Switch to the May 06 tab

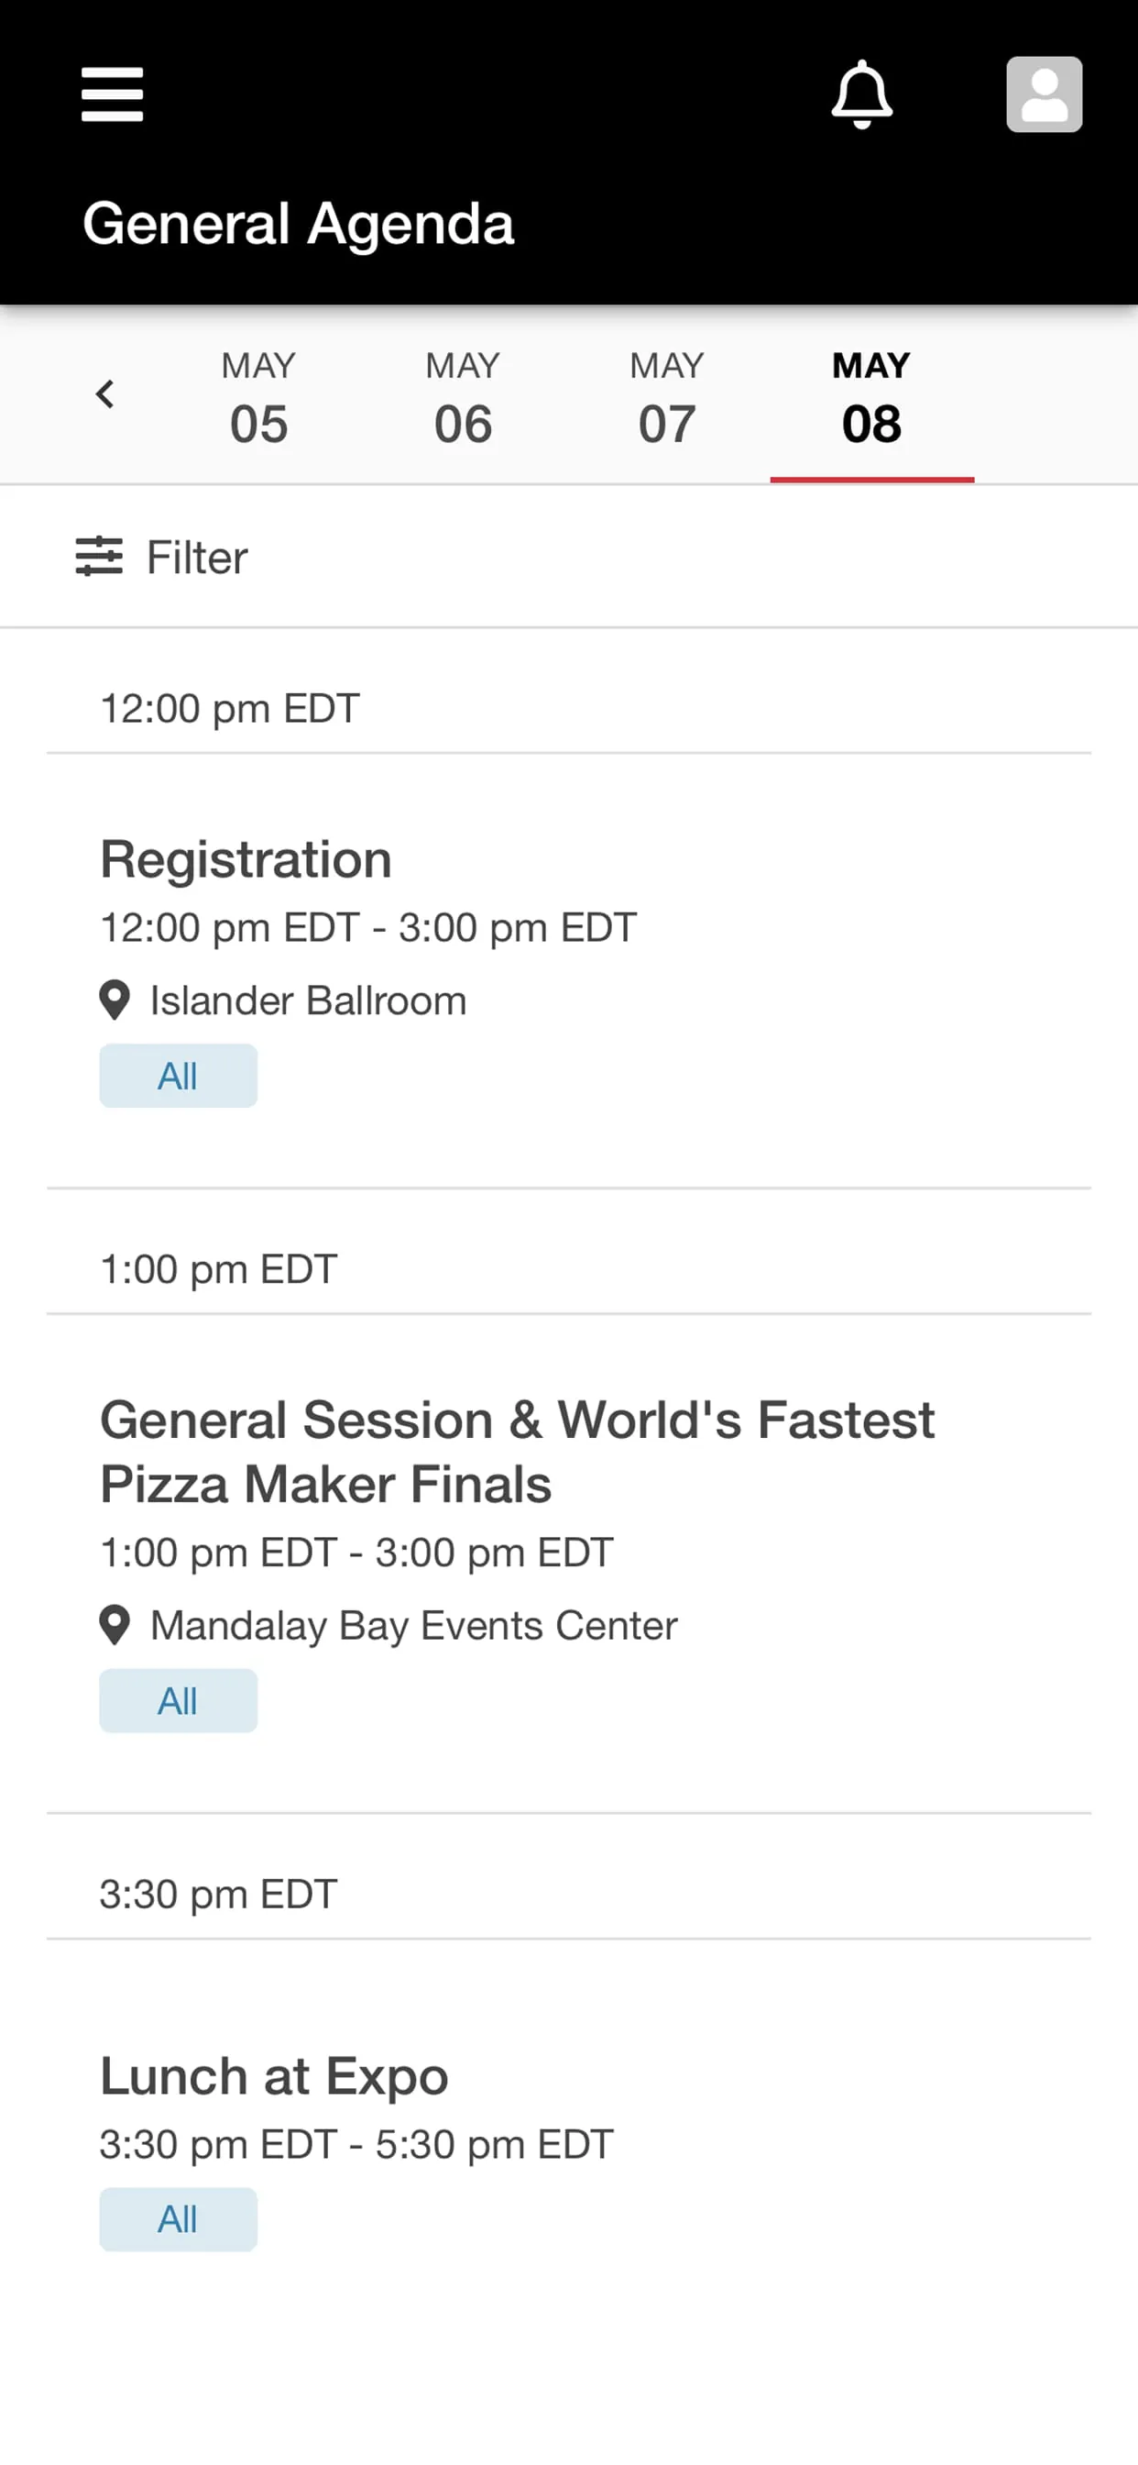[463, 398]
